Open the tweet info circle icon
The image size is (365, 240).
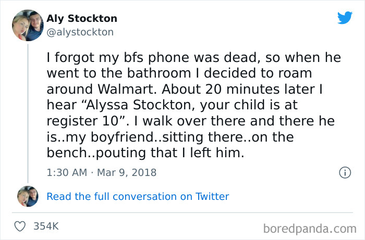pyautogui.click(x=344, y=172)
